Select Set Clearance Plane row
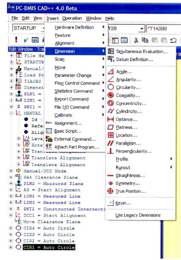 click(51, 177)
